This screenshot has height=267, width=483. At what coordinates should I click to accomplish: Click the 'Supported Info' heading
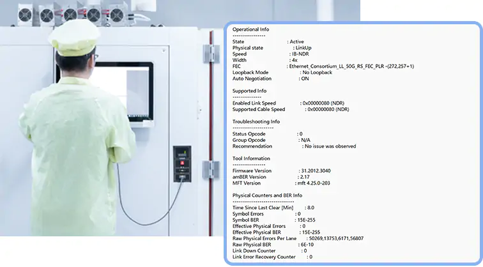(249, 91)
